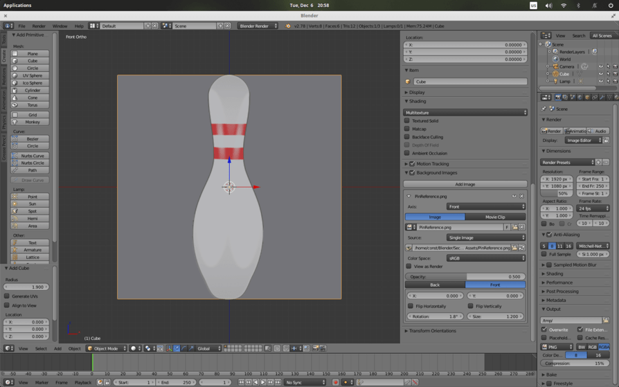Click the record keyframe button in timeline

click(336, 382)
